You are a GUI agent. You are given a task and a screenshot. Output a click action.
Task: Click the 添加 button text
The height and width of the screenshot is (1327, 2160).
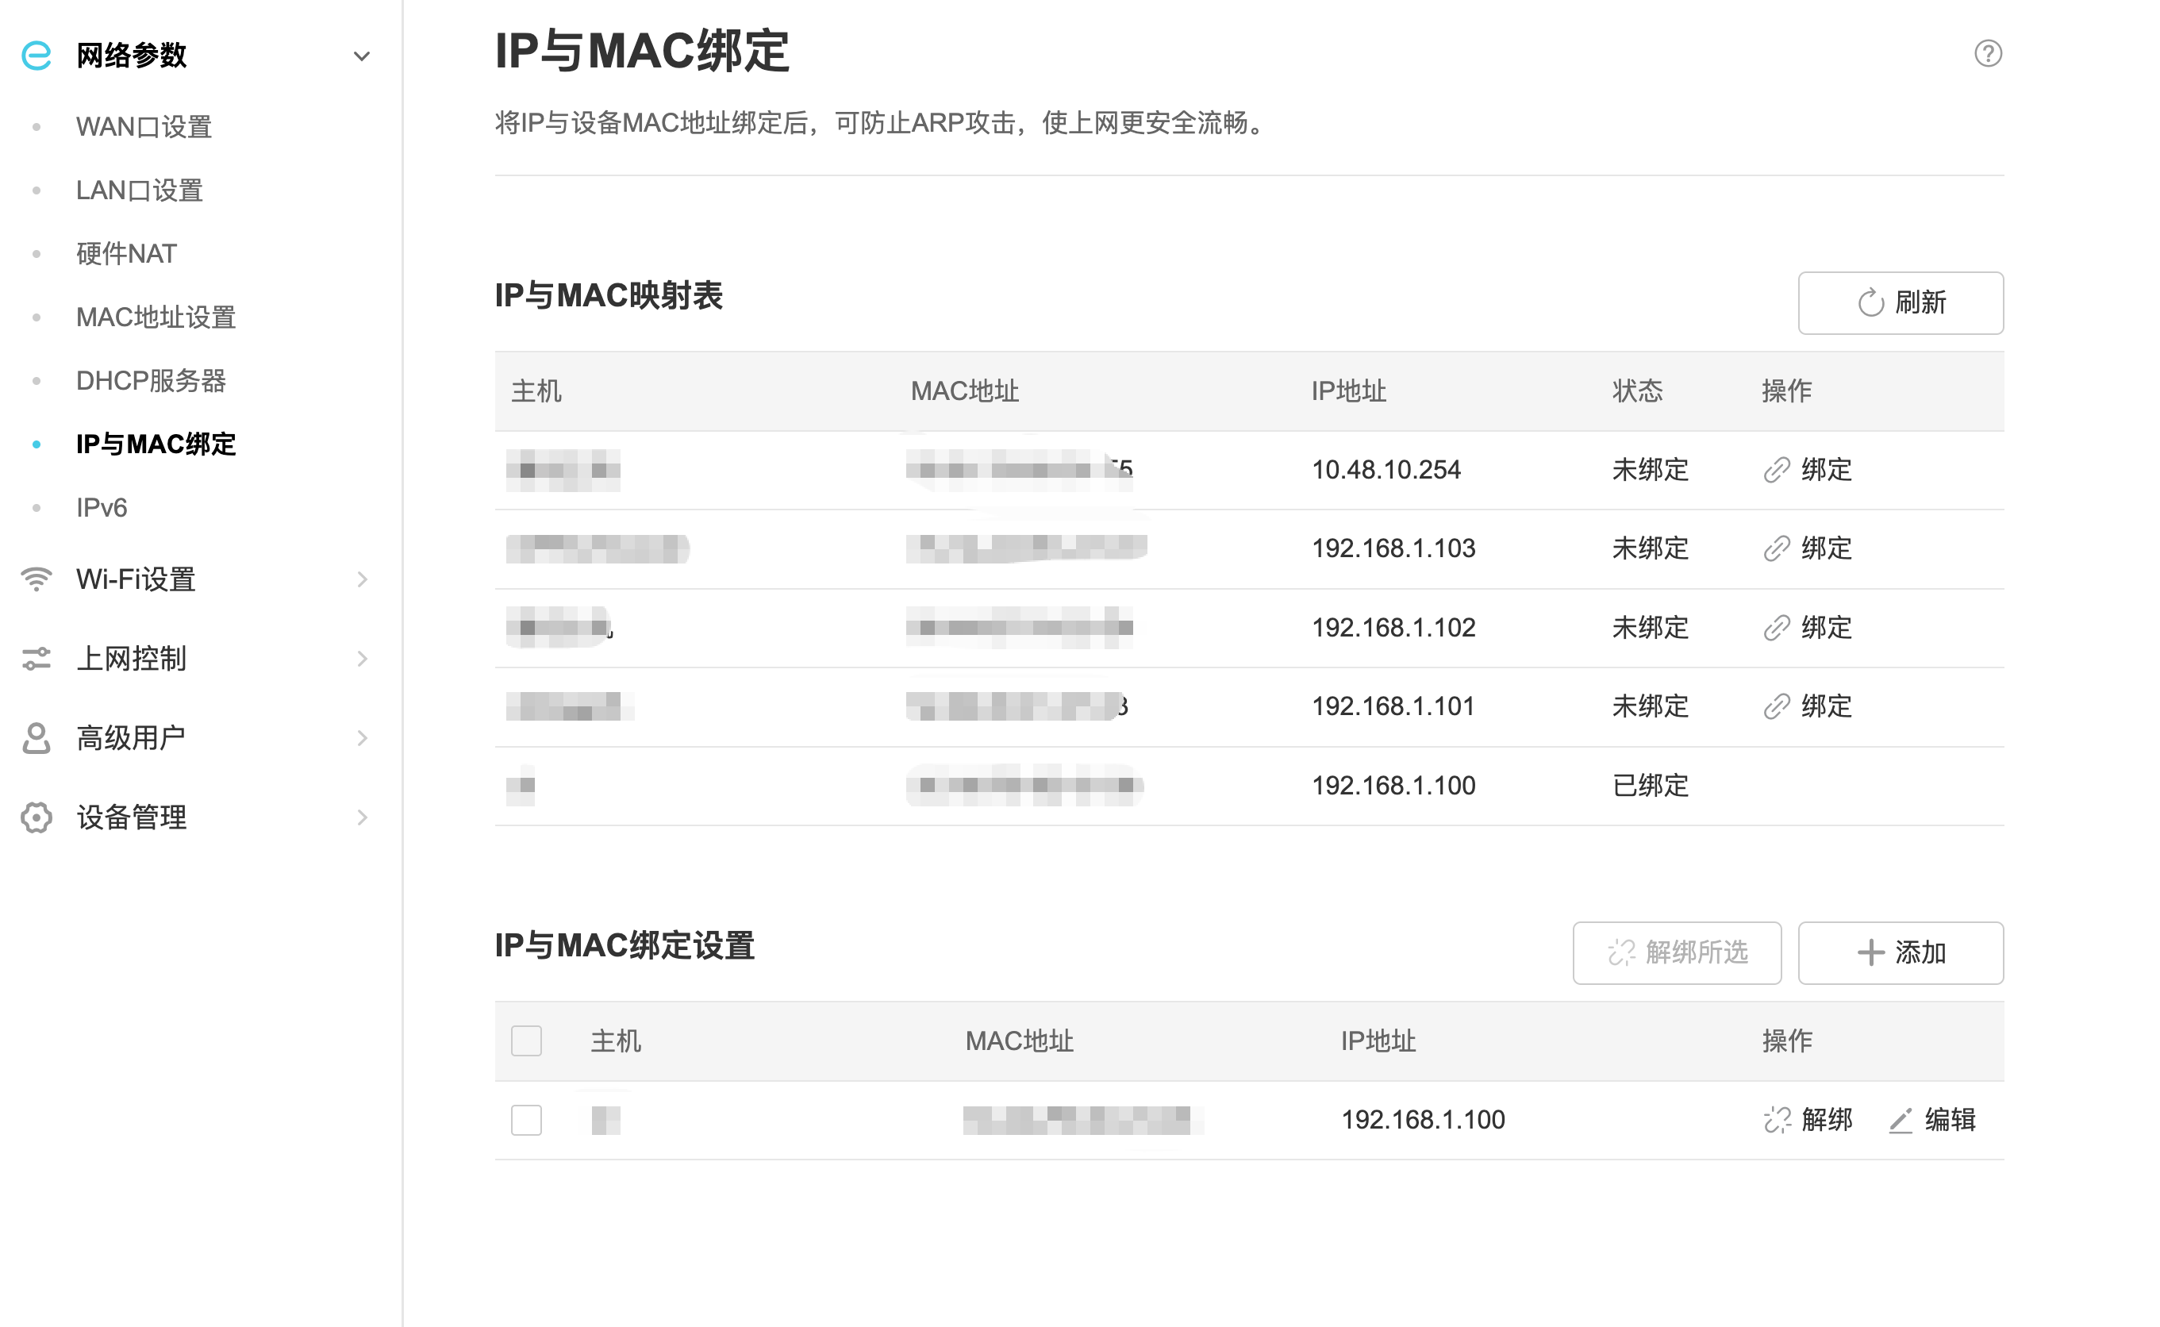click(1920, 953)
